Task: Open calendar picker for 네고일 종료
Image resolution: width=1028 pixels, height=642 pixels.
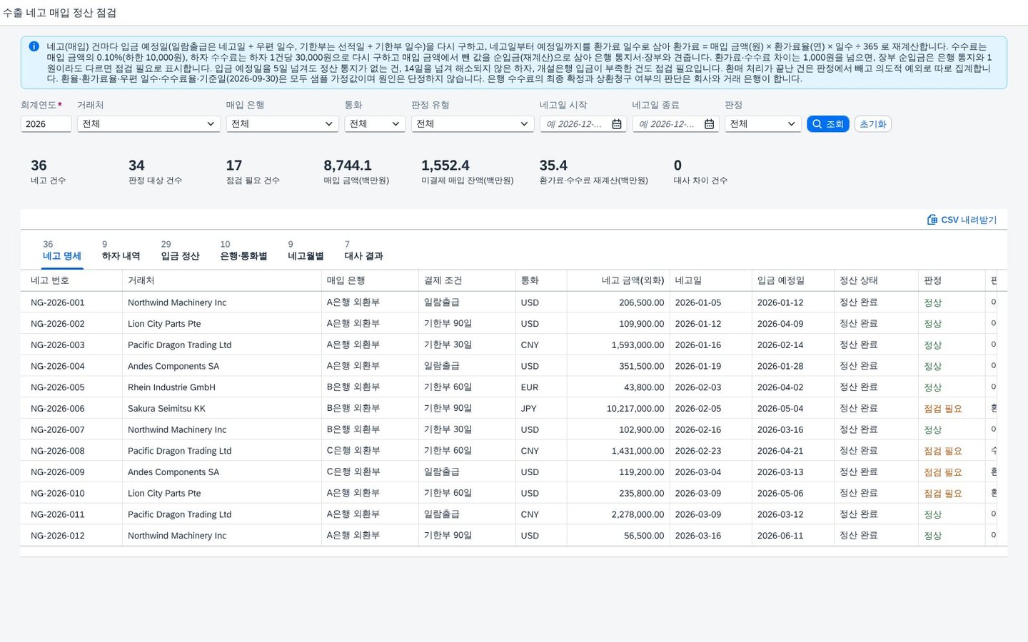Action: pos(709,124)
